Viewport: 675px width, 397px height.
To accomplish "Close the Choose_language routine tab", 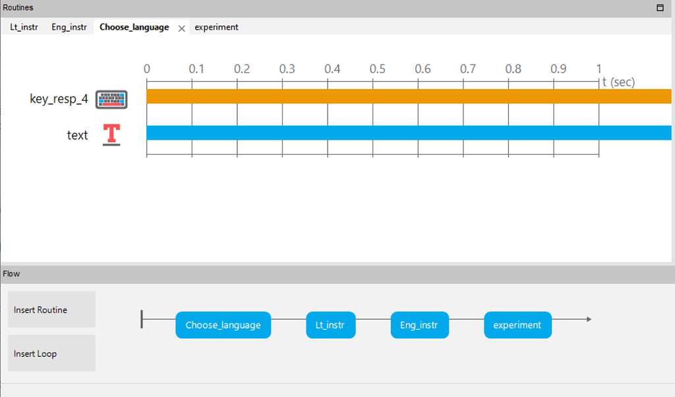I will click(181, 28).
